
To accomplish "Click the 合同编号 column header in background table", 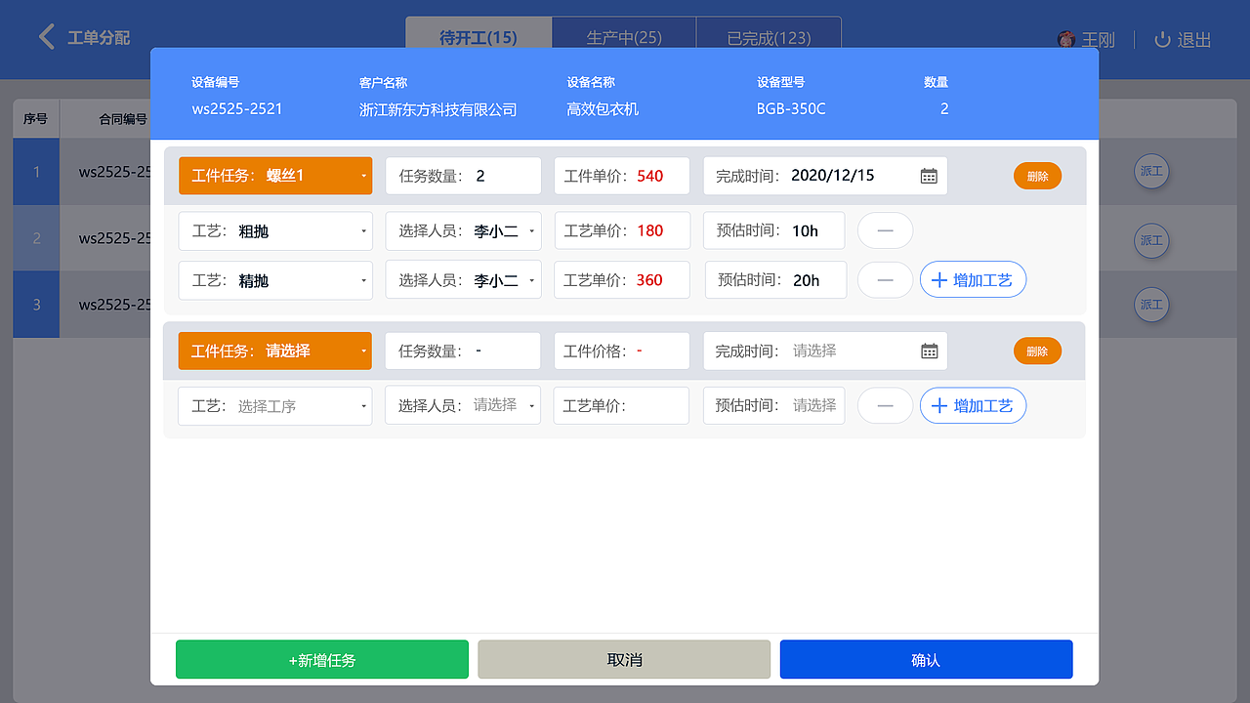I will pyautogui.click(x=123, y=119).
